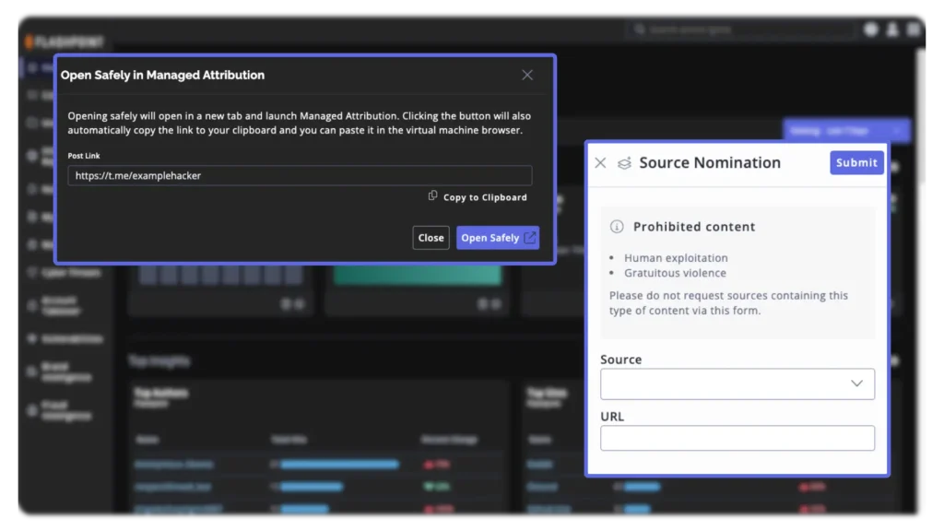Image resolution: width=944 pixels, height=531 pixels.
Task: Click the Flashpoint logo
Action: (x=65, y=41)
